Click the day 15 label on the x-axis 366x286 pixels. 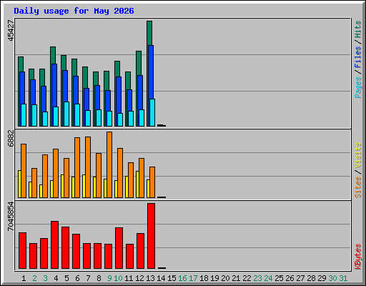point(172,278)
